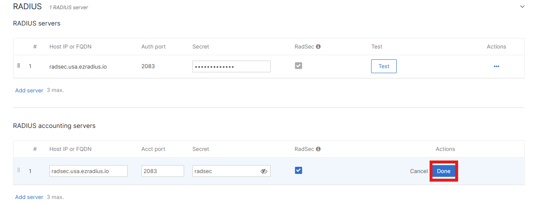Click the 'Test' column header
This screenshot has height=204, width=559.
click(377, 47)
